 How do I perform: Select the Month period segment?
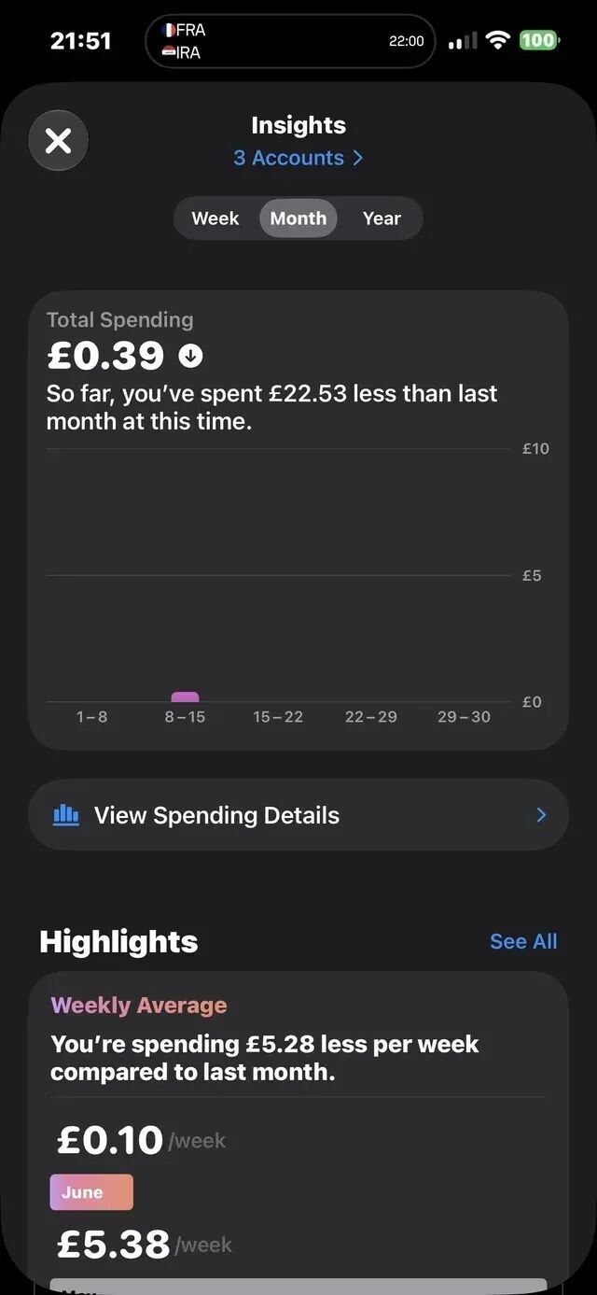point(298,218)
